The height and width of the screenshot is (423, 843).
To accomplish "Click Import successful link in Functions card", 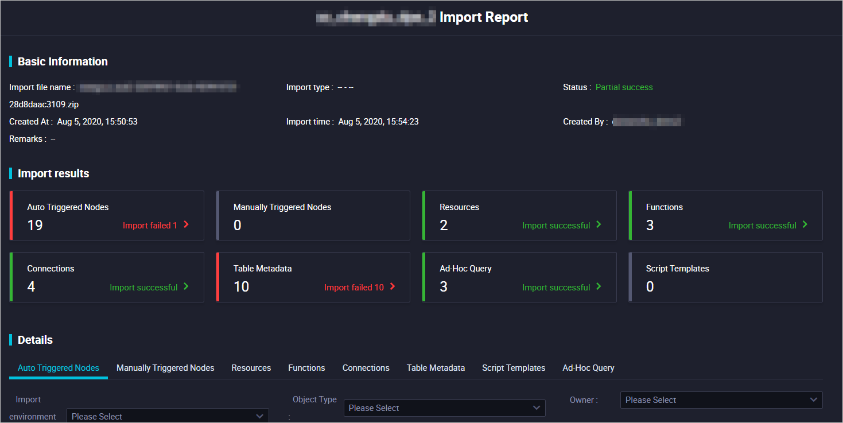I will coord(763,226).
